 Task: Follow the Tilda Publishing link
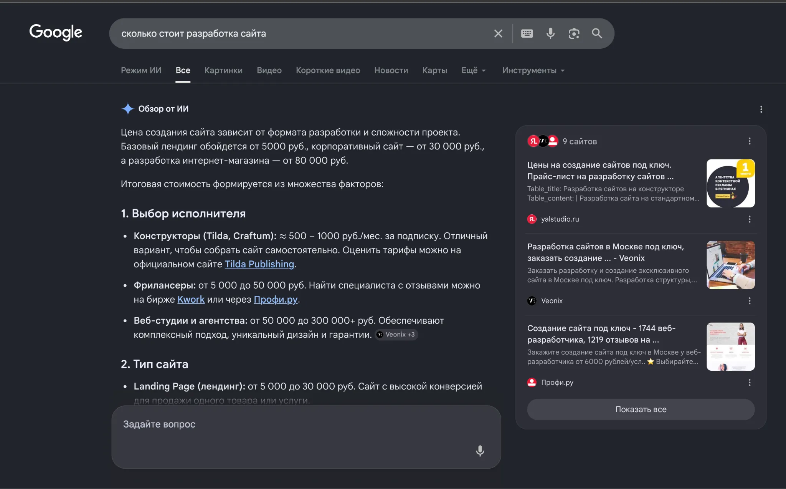point(259,264)
